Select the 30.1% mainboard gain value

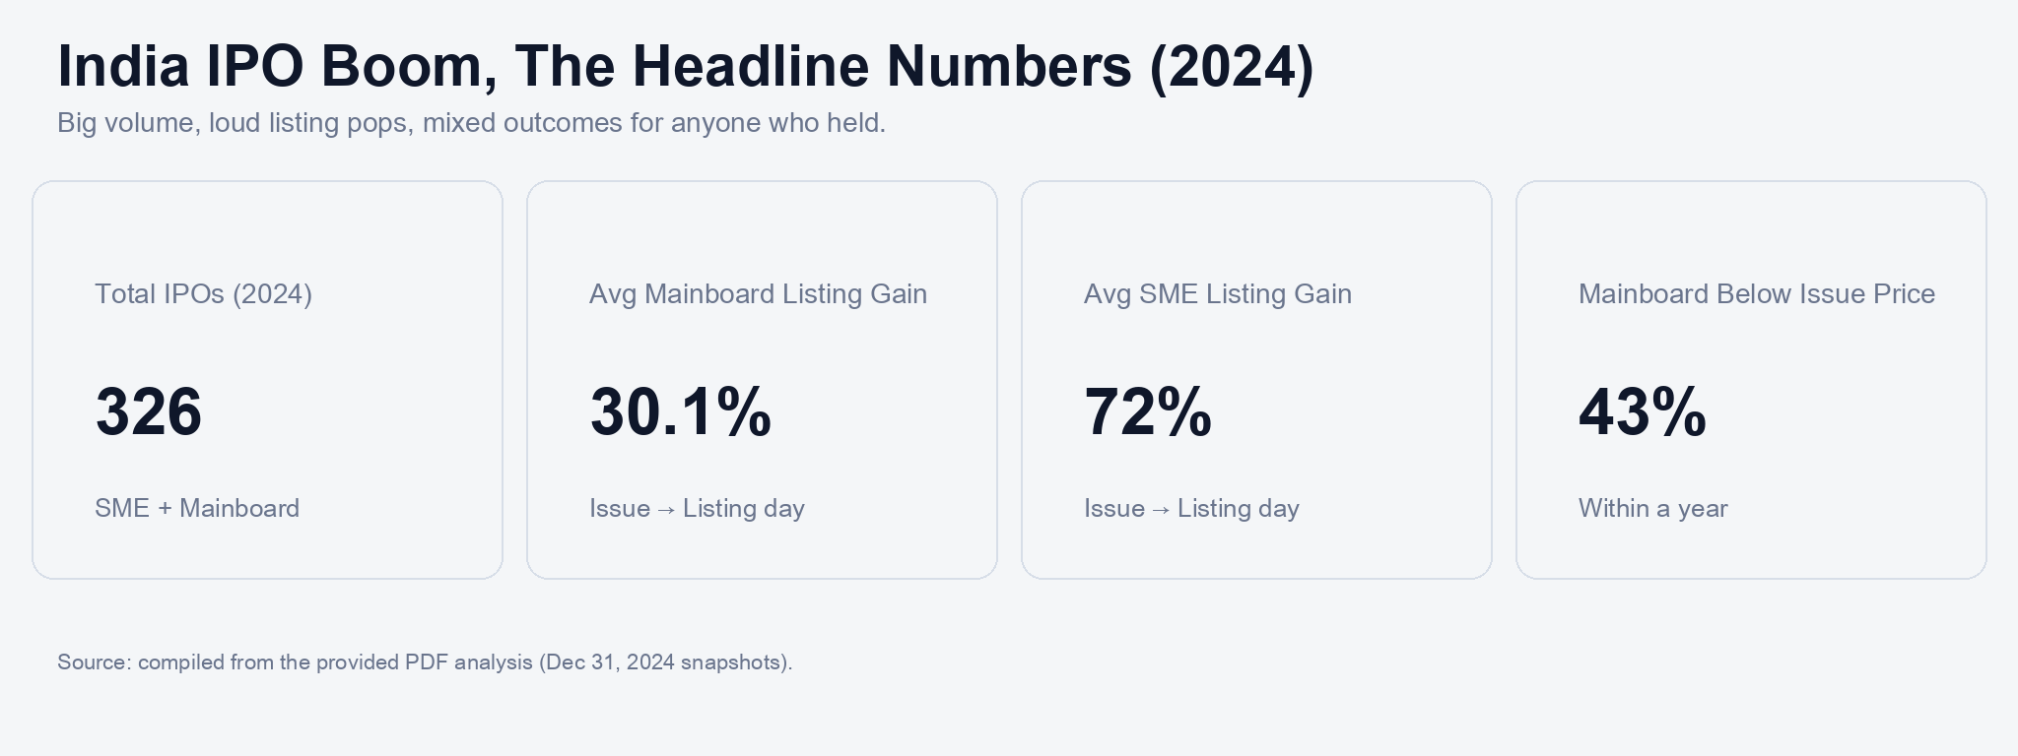pyautogui.click(x=680, y=411)
